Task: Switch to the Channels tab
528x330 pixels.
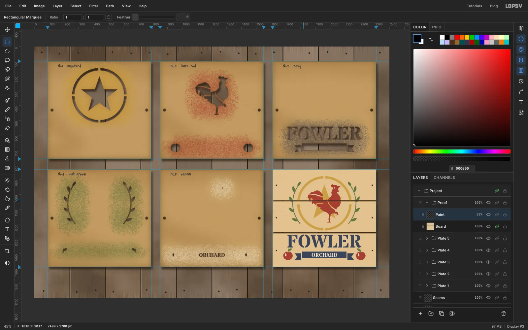Action: click(x=444, y=178)
